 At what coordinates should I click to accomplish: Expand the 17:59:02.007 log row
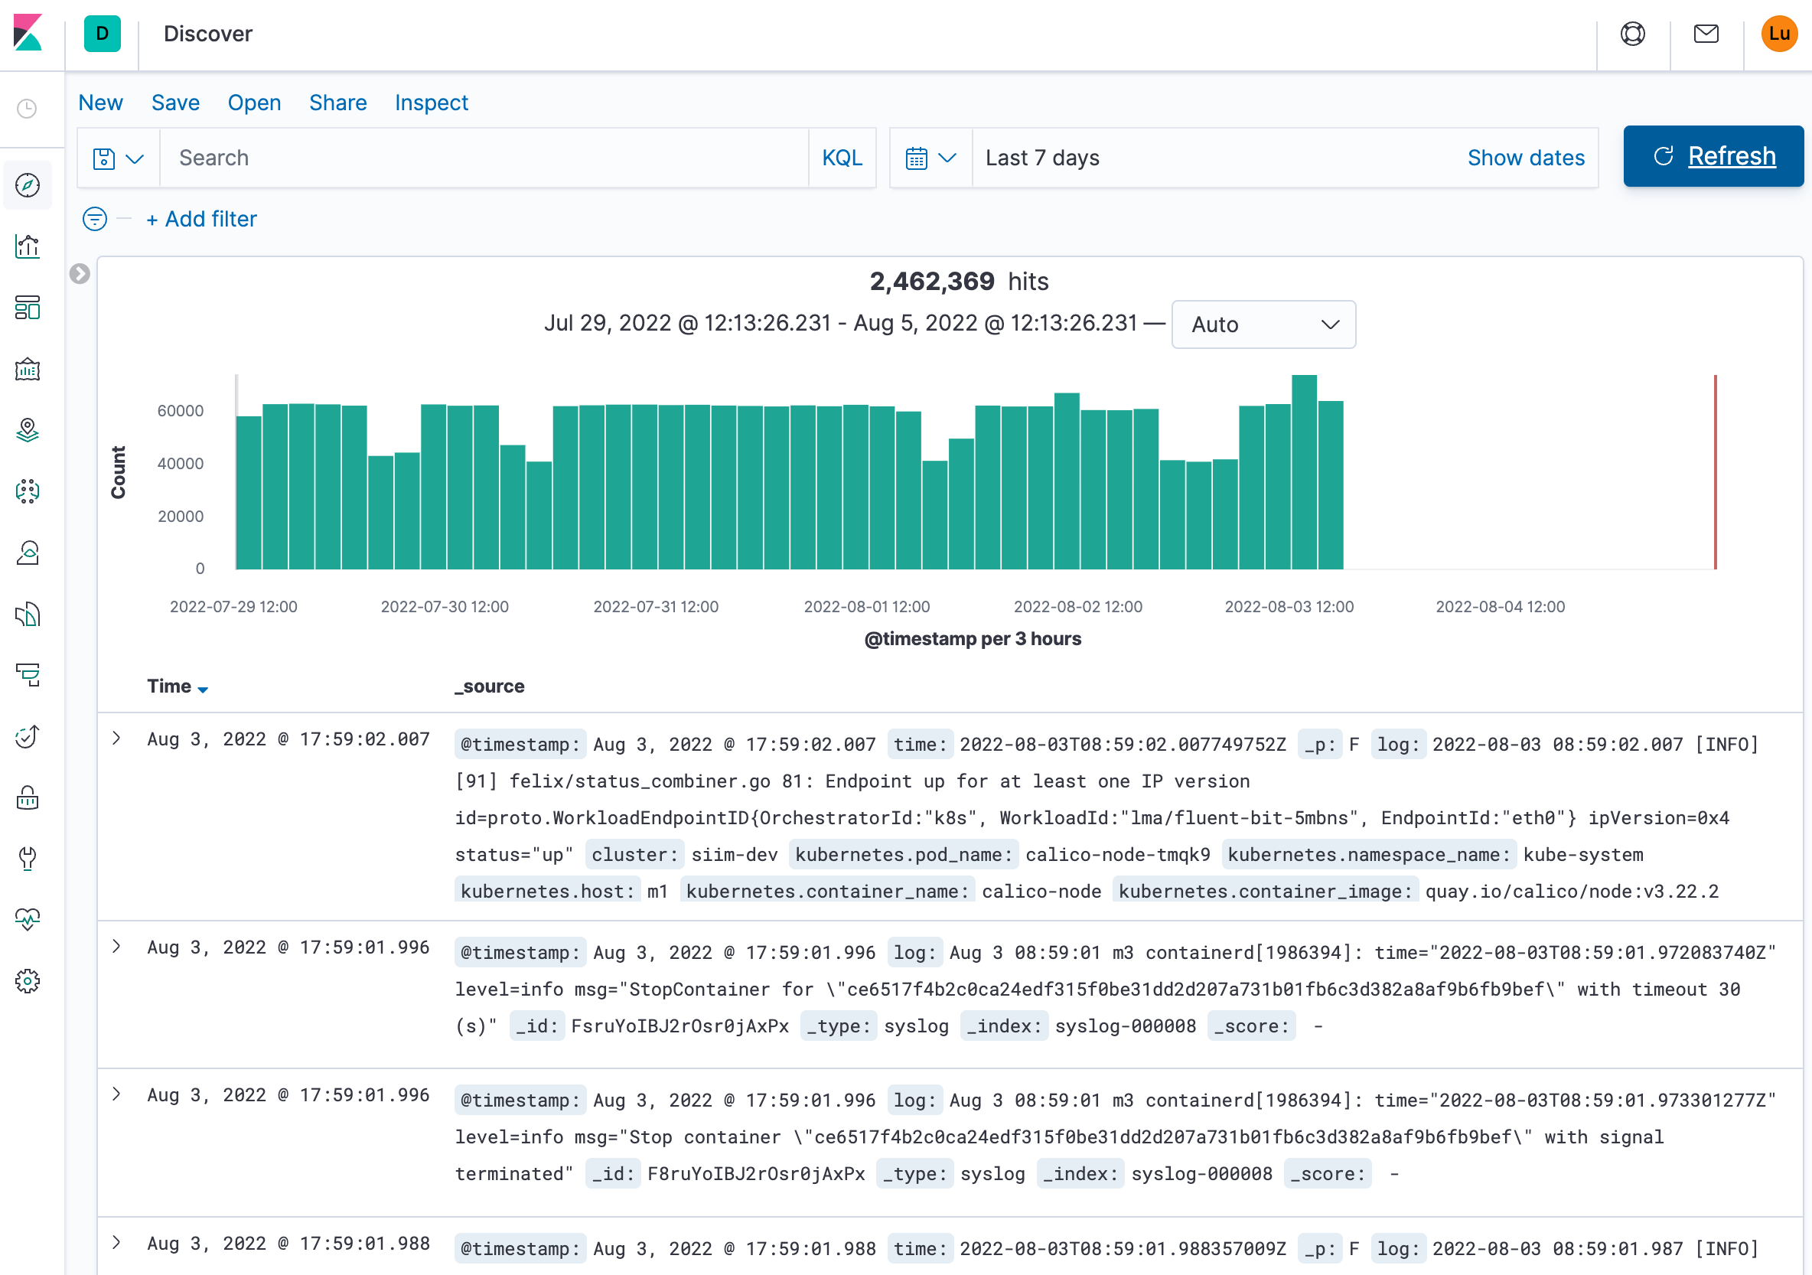pos(117,739)
